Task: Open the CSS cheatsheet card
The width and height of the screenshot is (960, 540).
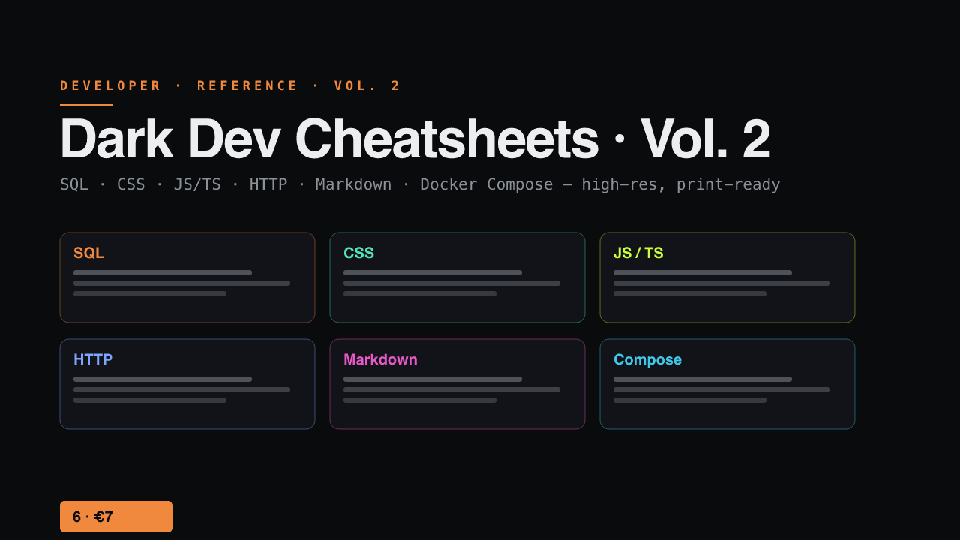Action: pos(457,277)
